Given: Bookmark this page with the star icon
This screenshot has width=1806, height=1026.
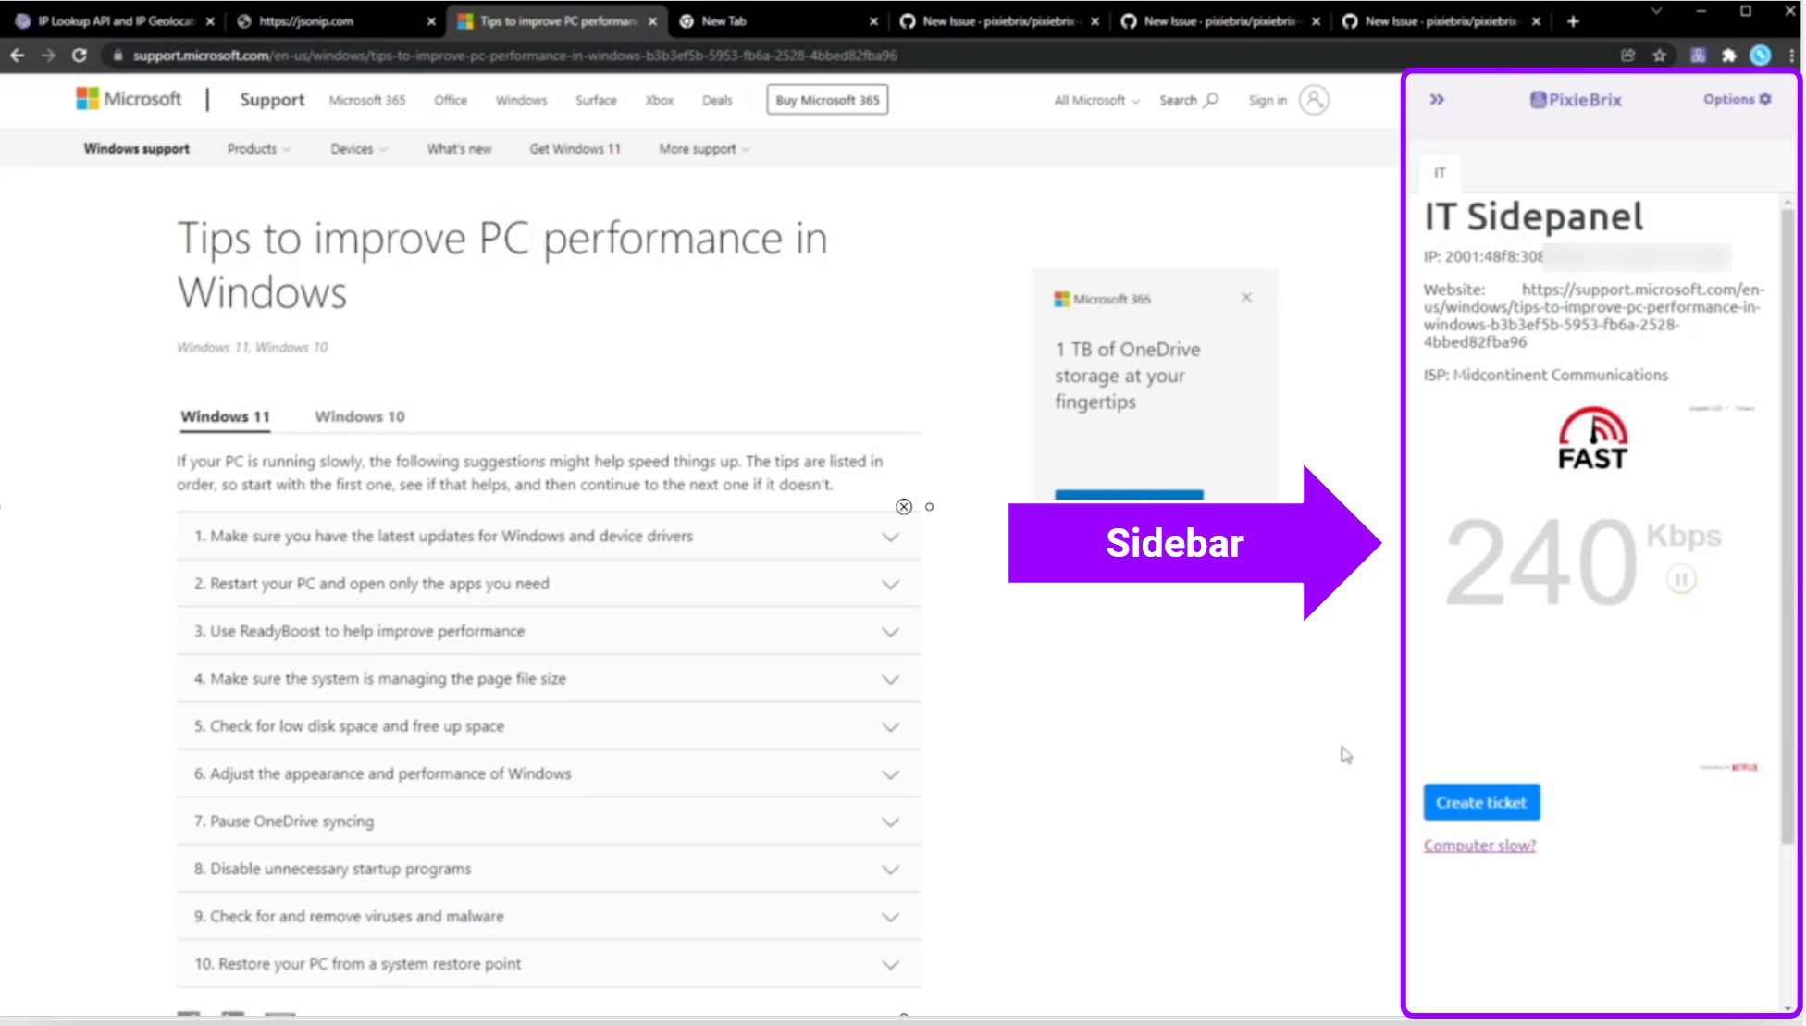Looking at the screenshot, I should pyautogui.click(x=1659, y=56).
